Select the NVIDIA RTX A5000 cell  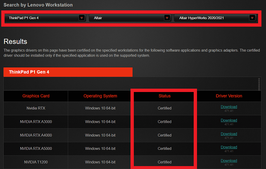click(x=36, y=149)
